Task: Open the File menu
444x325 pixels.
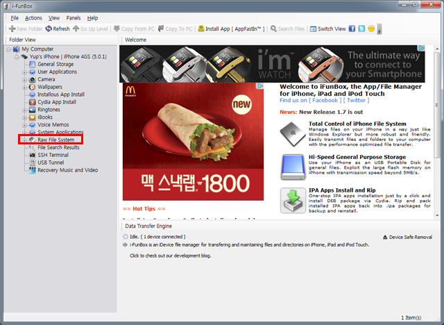Action: coord(15,18)
